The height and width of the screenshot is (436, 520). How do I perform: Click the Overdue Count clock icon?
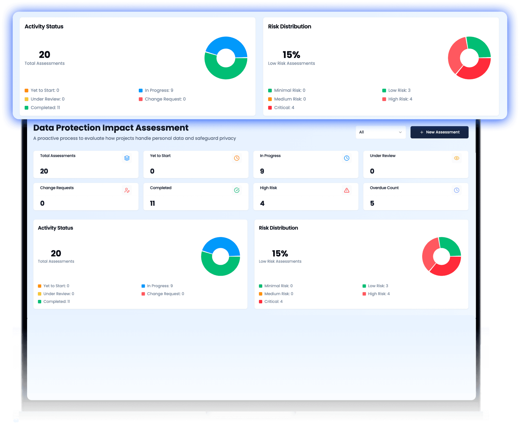click(x=456, y=190)
